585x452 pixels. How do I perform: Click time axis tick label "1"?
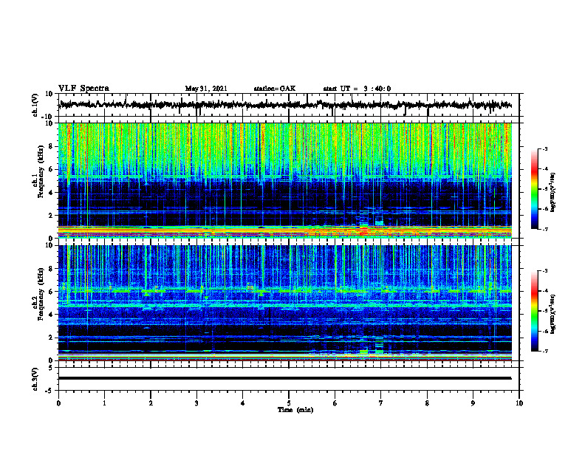(104, 403)
